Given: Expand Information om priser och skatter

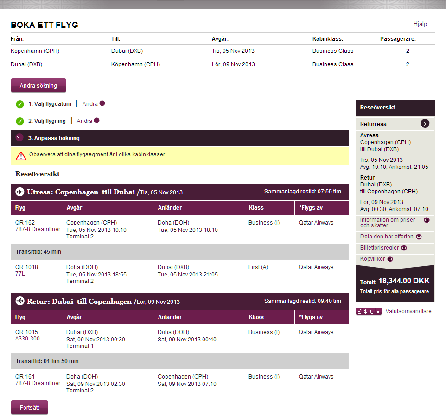Looking at the screenshot, I should 427,220.
